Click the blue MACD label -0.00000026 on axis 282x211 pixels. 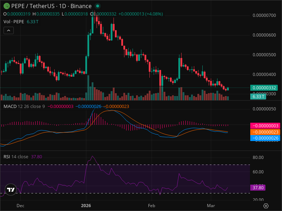(x=265, y=138)
